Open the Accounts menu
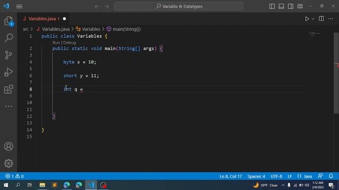Viewport: 339px width, 190px height. tap(8, 147)
